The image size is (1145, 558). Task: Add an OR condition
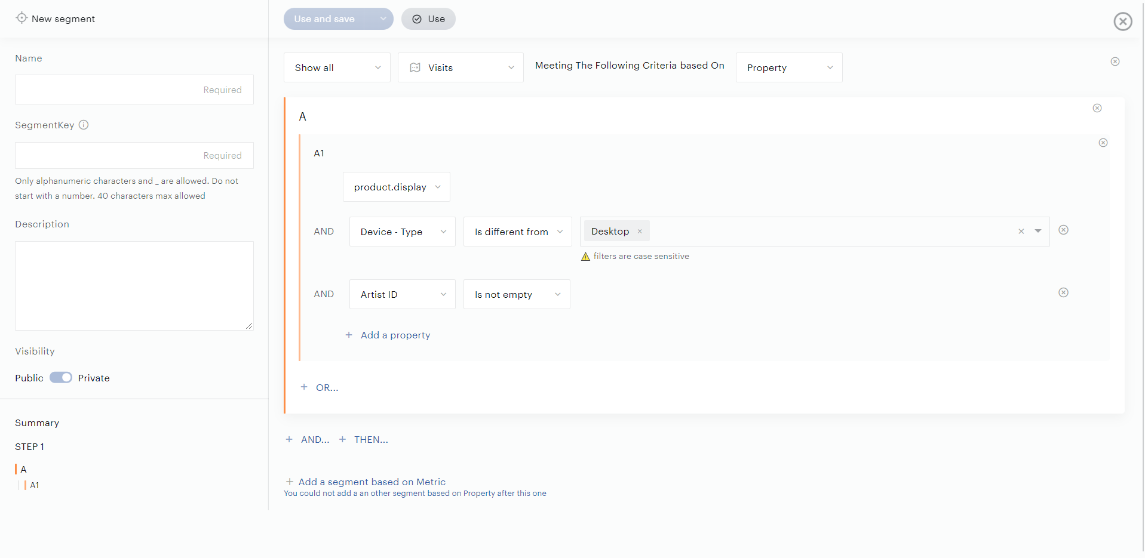coord(327,387)
